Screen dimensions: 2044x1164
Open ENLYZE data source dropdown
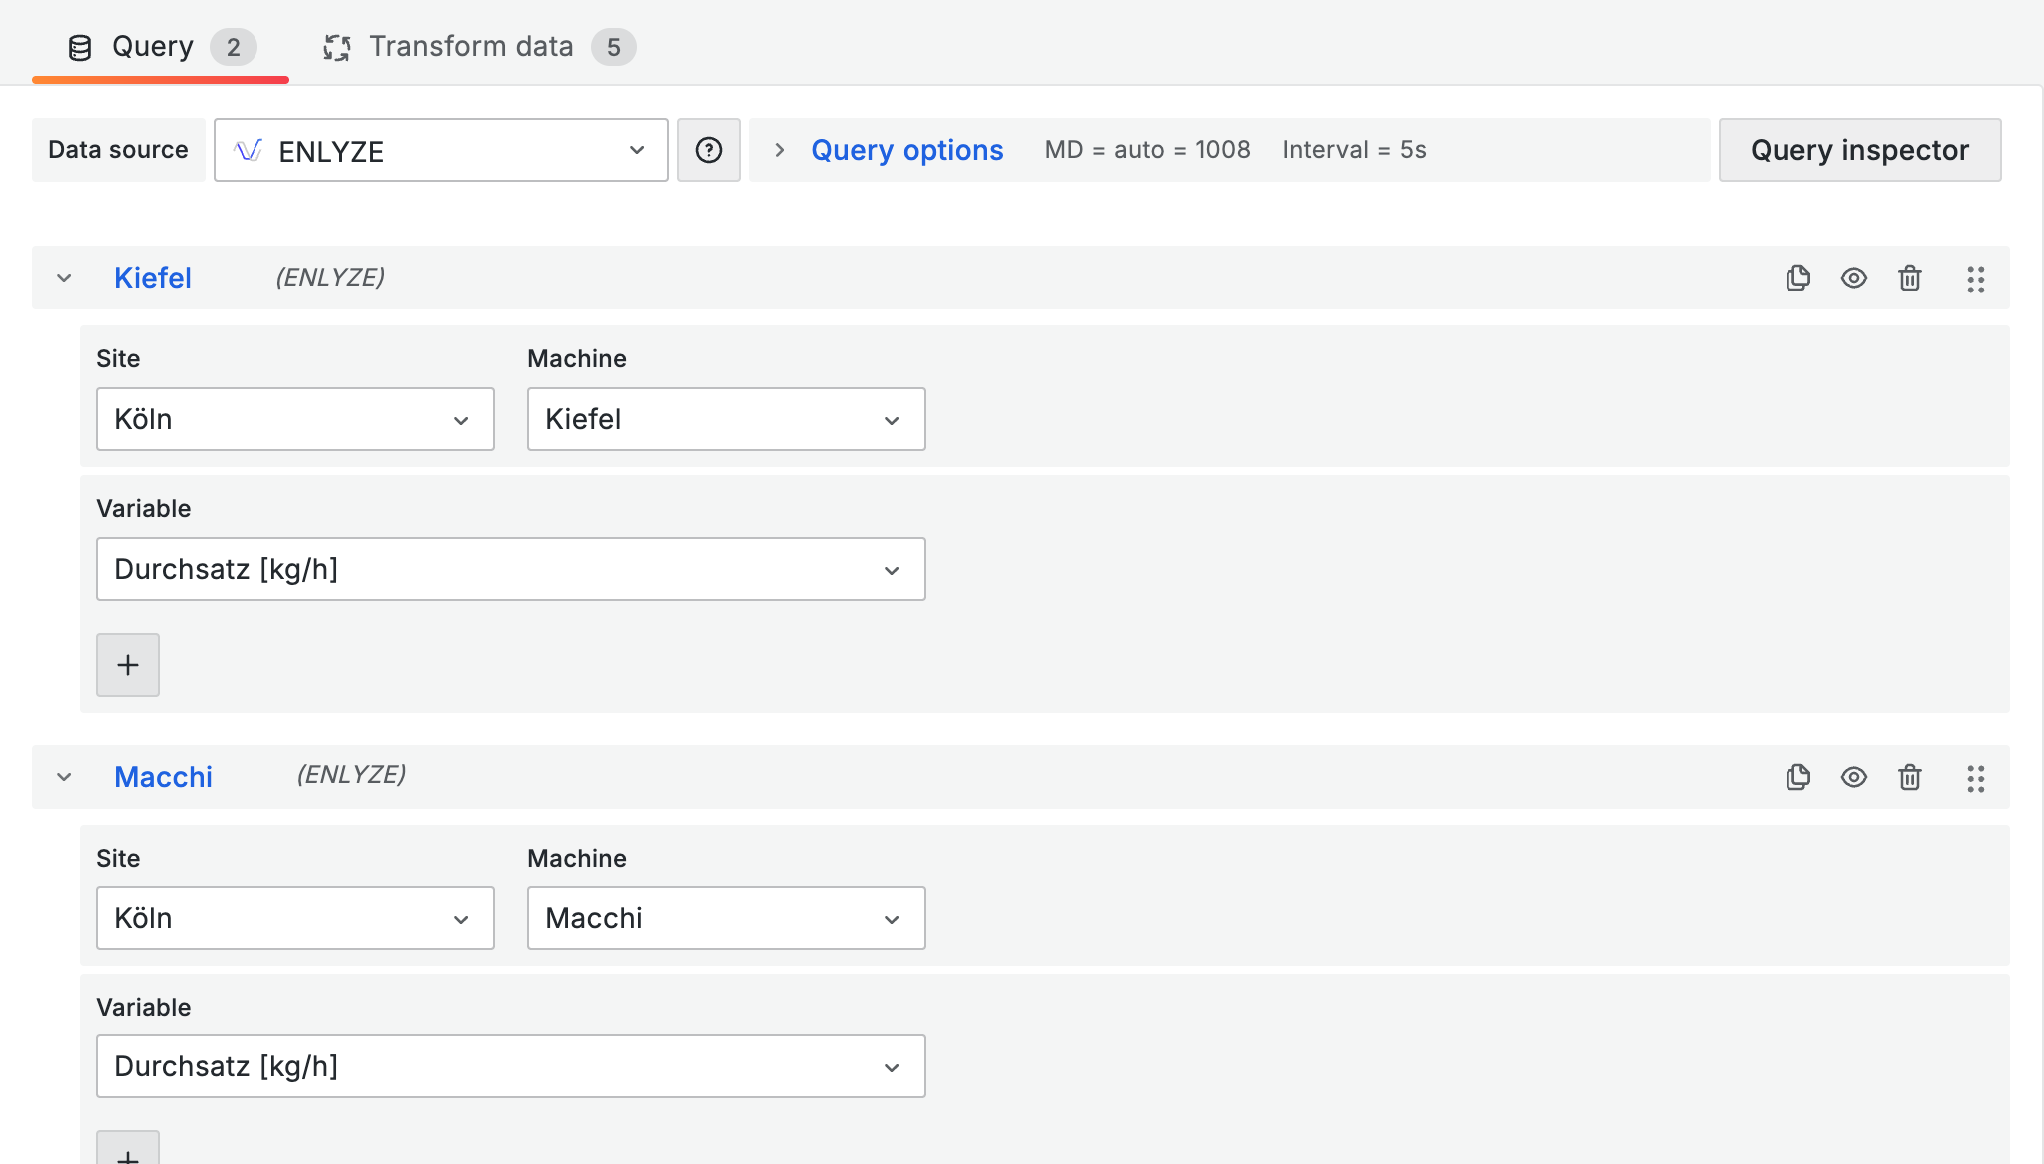coord(440,150)
